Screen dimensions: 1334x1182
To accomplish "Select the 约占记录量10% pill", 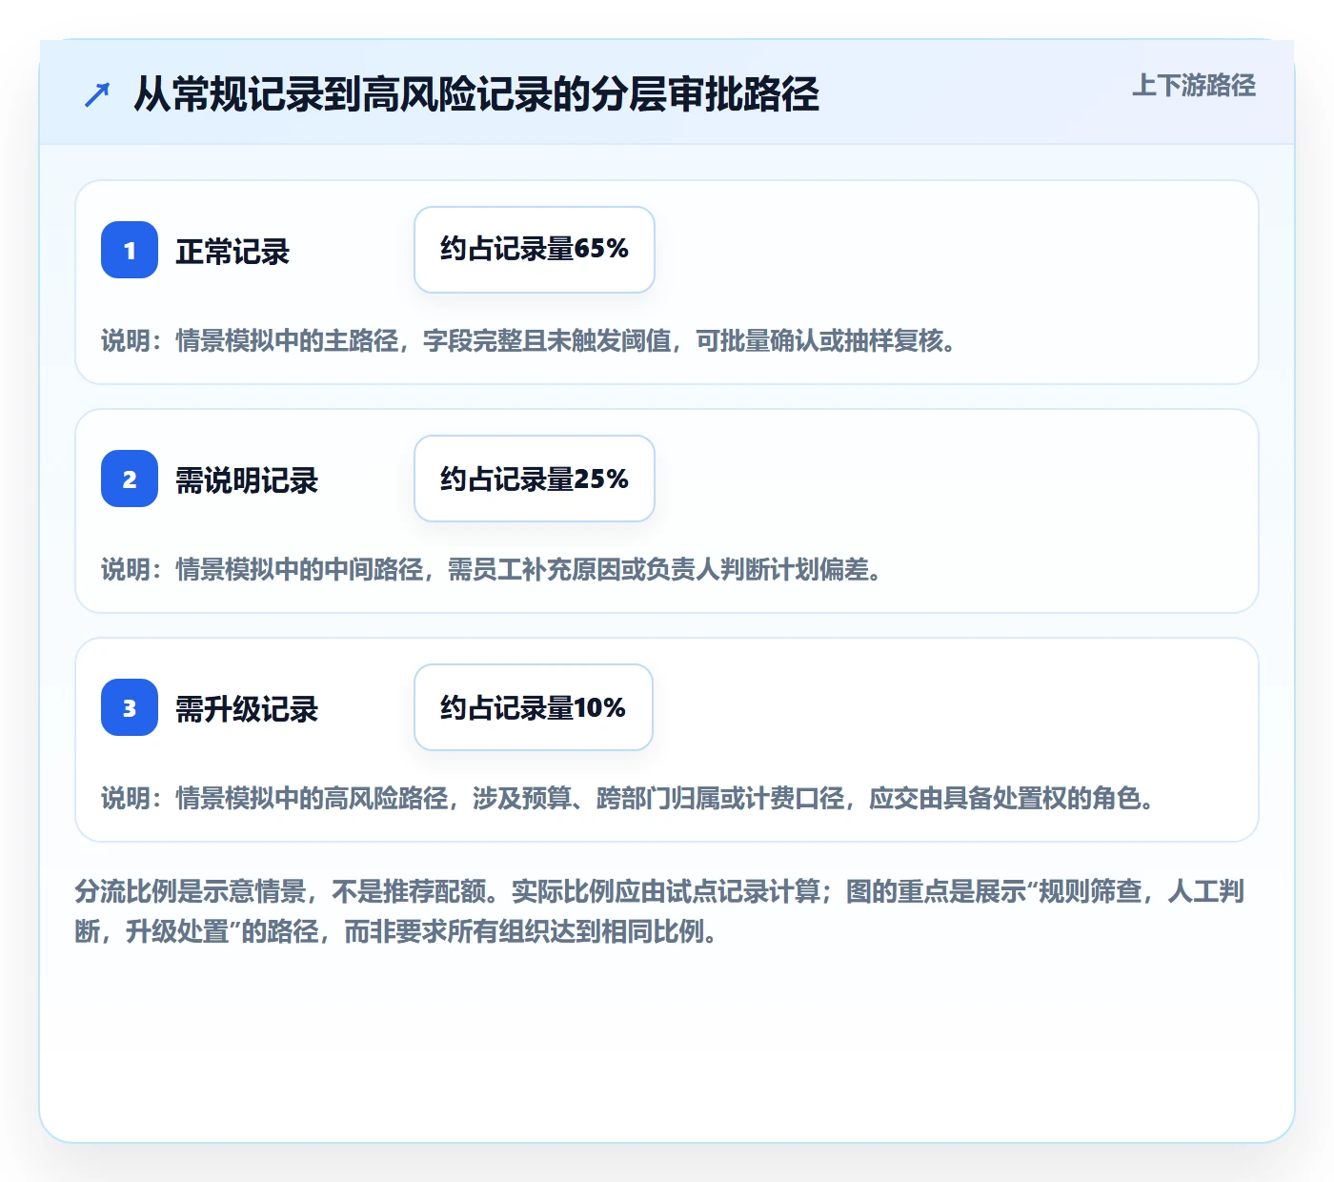I will tap(534, 707).
